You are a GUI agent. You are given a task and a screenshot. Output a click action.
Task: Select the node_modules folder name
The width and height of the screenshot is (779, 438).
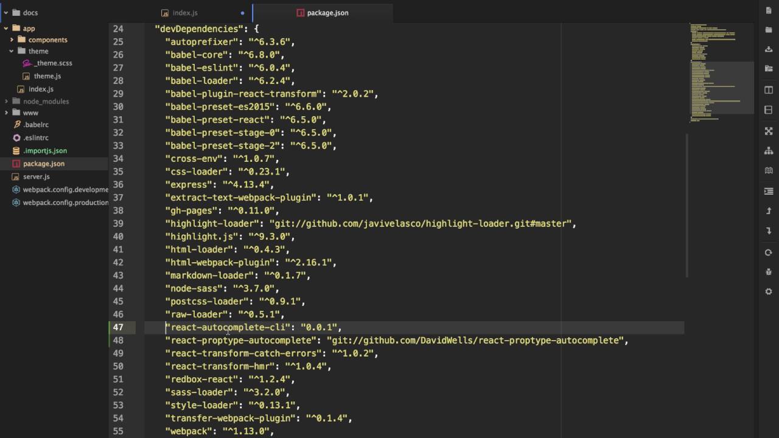click(46, 102)
